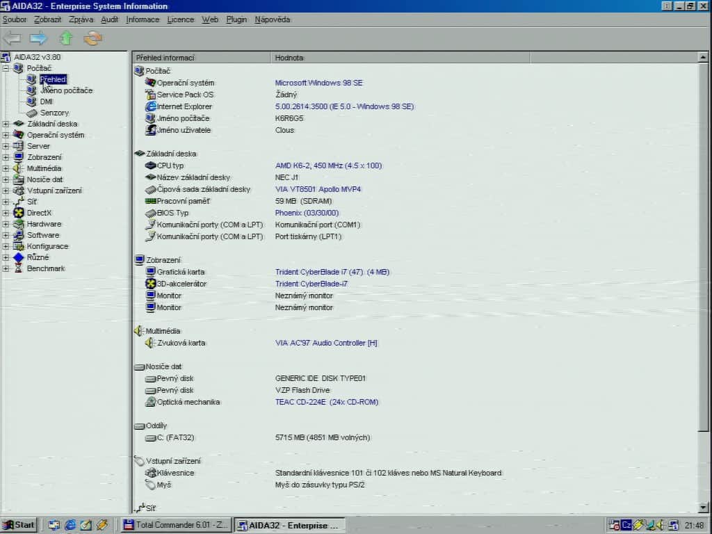Expand the Základní deska tree node
The width and height of the screenshot is (712, 534).
[x=6, y=124]
